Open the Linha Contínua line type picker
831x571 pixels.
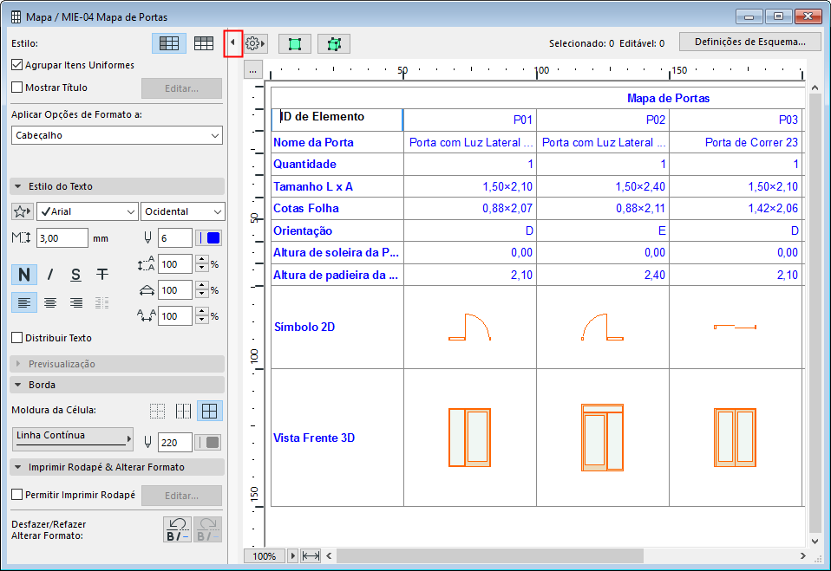74,438
